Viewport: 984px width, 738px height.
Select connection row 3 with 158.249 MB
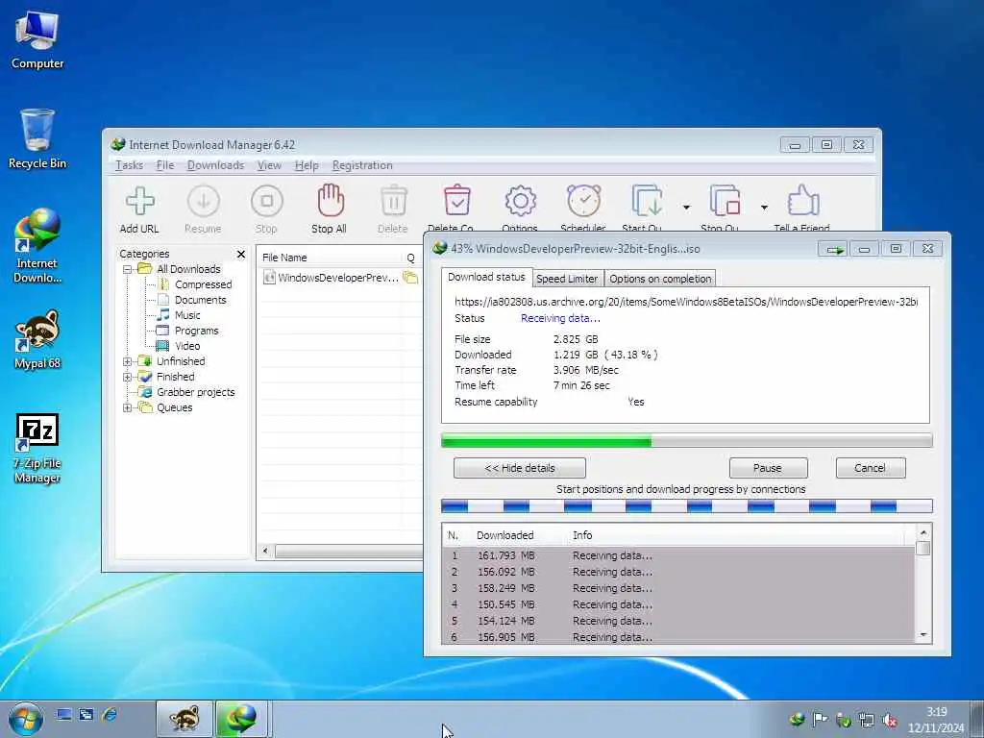[x=678, y=589]
